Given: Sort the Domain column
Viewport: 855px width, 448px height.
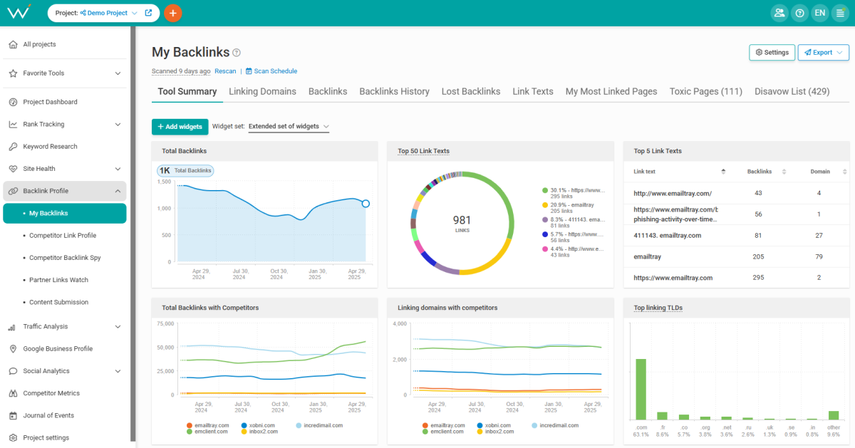Looking at the screenshot, I should point(844,172).
